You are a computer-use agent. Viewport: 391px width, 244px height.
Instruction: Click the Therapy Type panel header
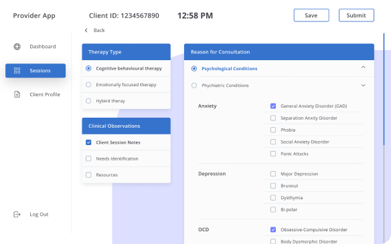click(x=126, y=51)
